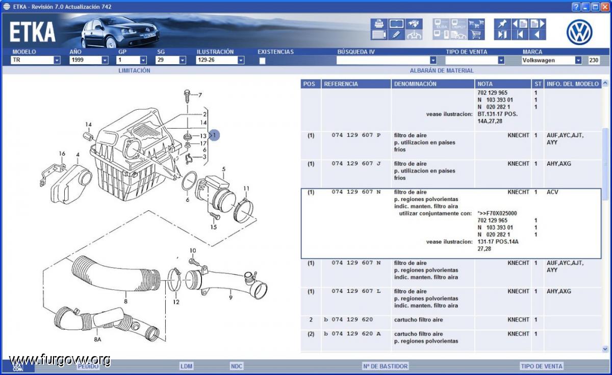Tick the EXISTENCIAS checkbox
The image size is (612, 375).
[x=262, y=61]
